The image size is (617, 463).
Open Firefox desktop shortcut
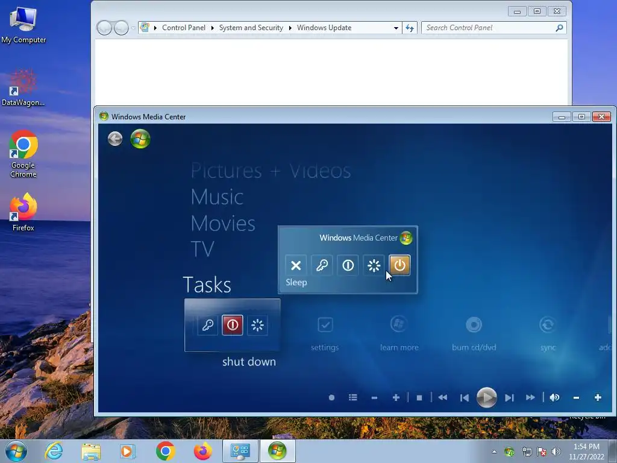point(23,212)
